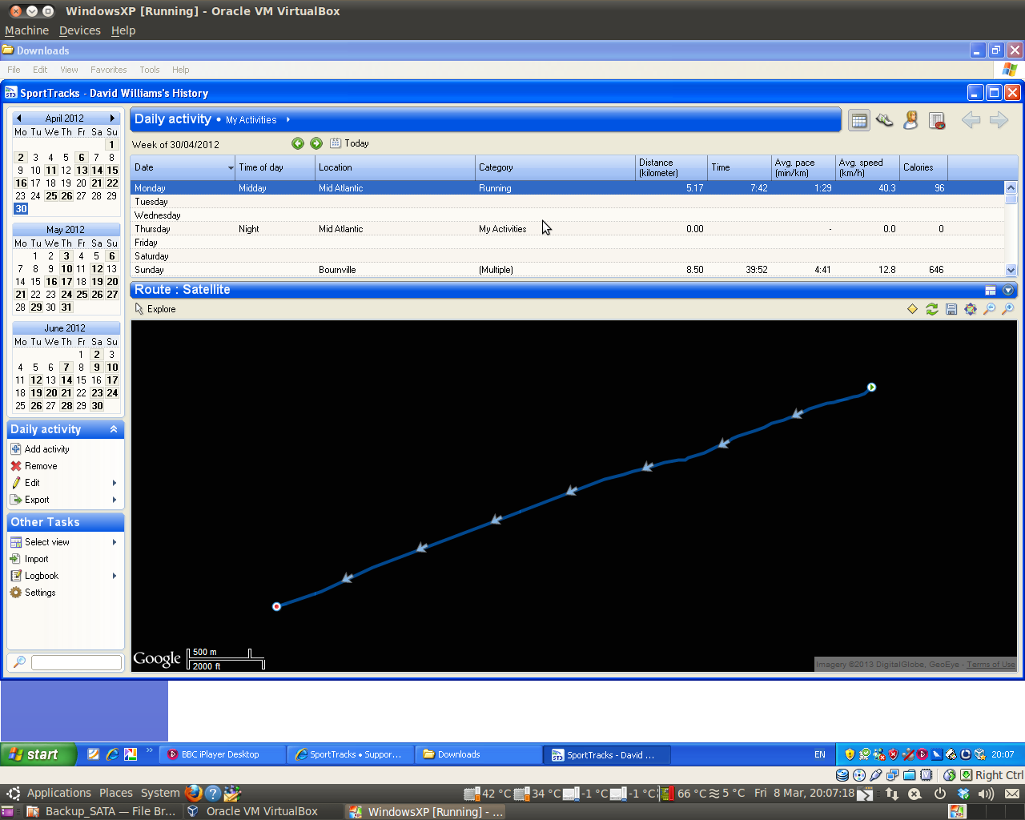
Task: Click the magnifier search icon in sidebar
Action: 19,662
